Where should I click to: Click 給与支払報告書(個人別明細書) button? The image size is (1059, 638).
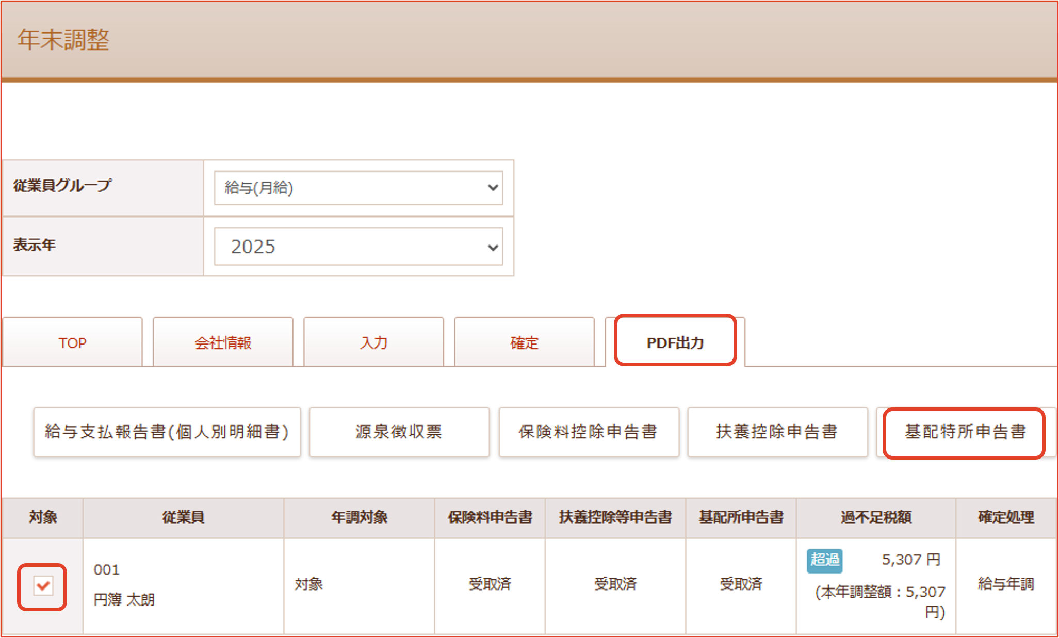pyautogui.click(x=167, y=432)
